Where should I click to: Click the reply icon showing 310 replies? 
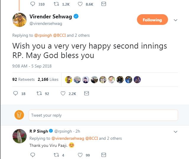pos(33,4)
